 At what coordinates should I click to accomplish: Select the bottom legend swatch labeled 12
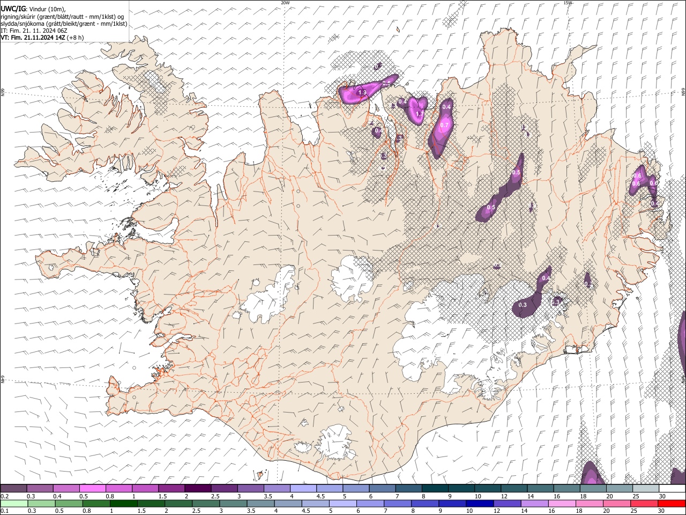(508, 503)
